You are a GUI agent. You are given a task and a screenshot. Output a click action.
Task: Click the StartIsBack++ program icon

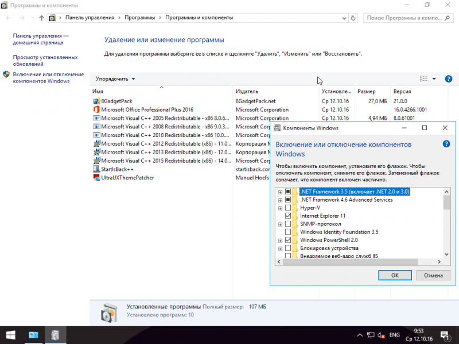click(96, 169)
